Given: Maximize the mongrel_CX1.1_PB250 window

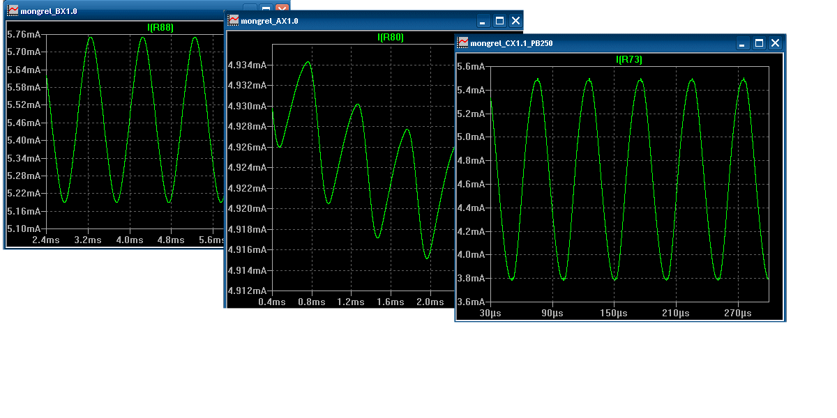Looking at the screenshot, I should point(760,43).
